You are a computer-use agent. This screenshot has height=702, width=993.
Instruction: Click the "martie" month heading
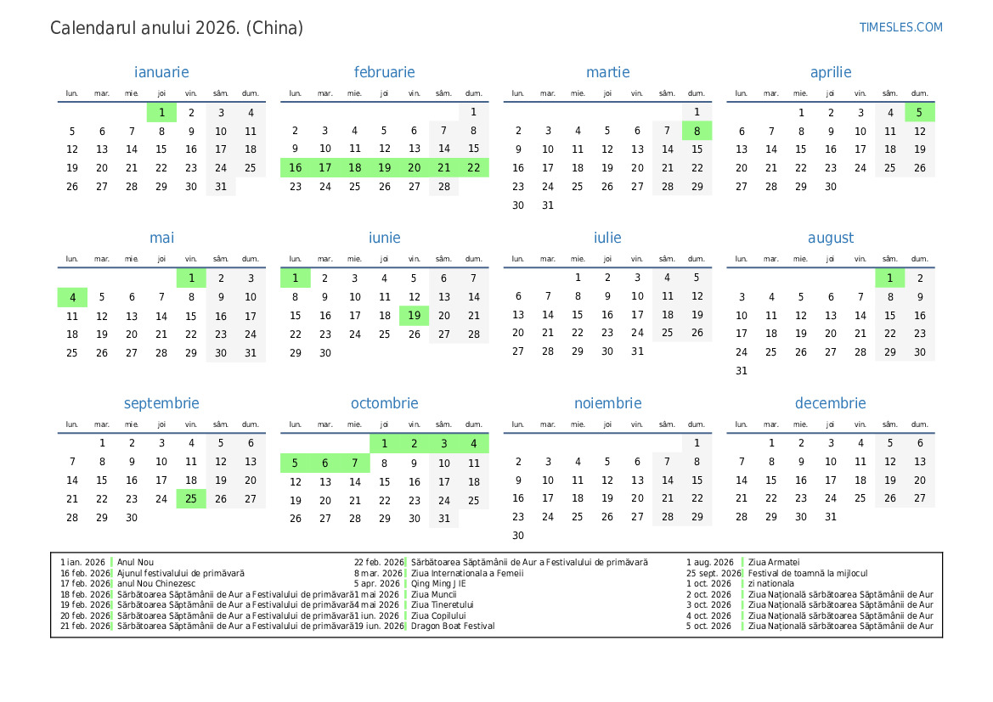click(608, 72)
